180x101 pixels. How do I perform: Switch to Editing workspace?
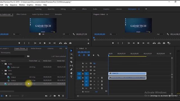[63, 9]
